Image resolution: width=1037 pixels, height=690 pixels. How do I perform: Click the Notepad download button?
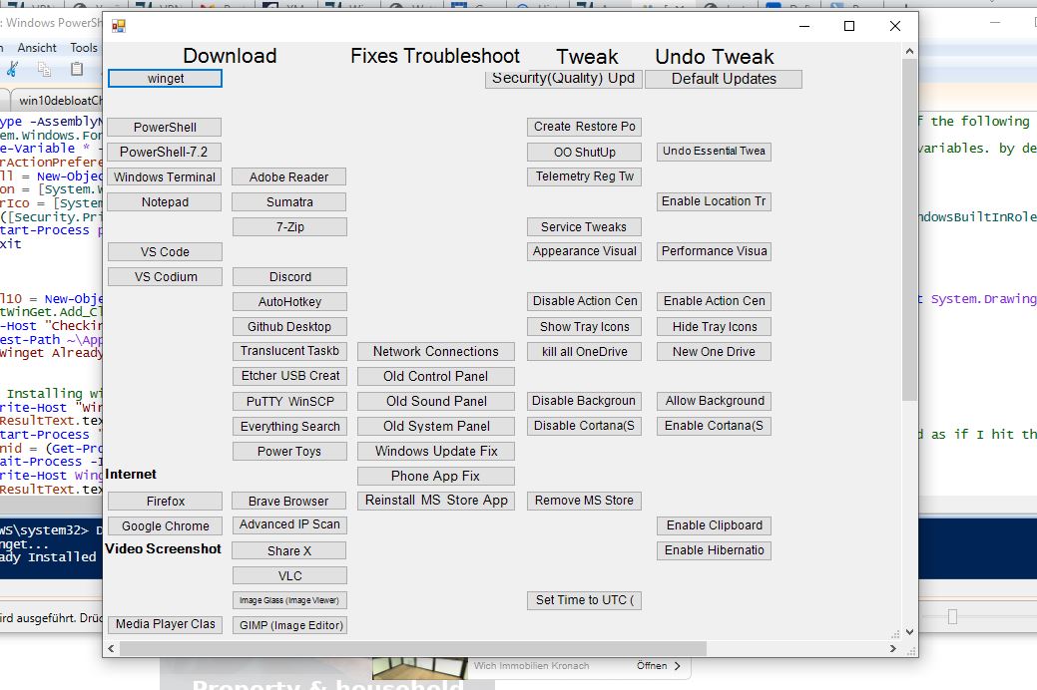(x=165, y=202)
